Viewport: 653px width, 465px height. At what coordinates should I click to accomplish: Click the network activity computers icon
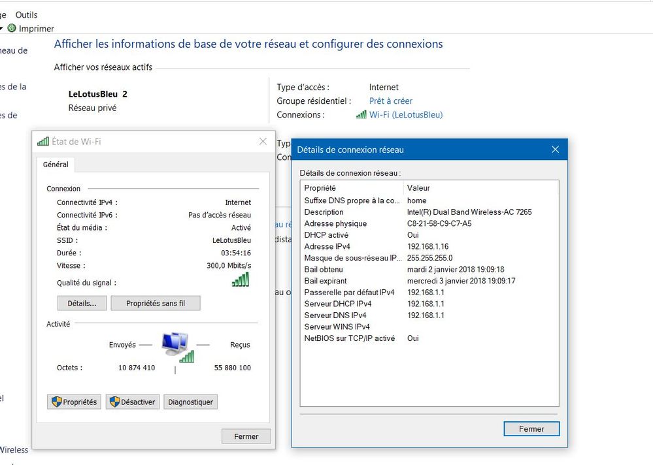pos(176,345)
